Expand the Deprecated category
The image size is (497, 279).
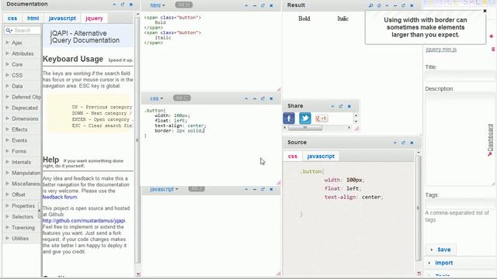tap(22, 108)
